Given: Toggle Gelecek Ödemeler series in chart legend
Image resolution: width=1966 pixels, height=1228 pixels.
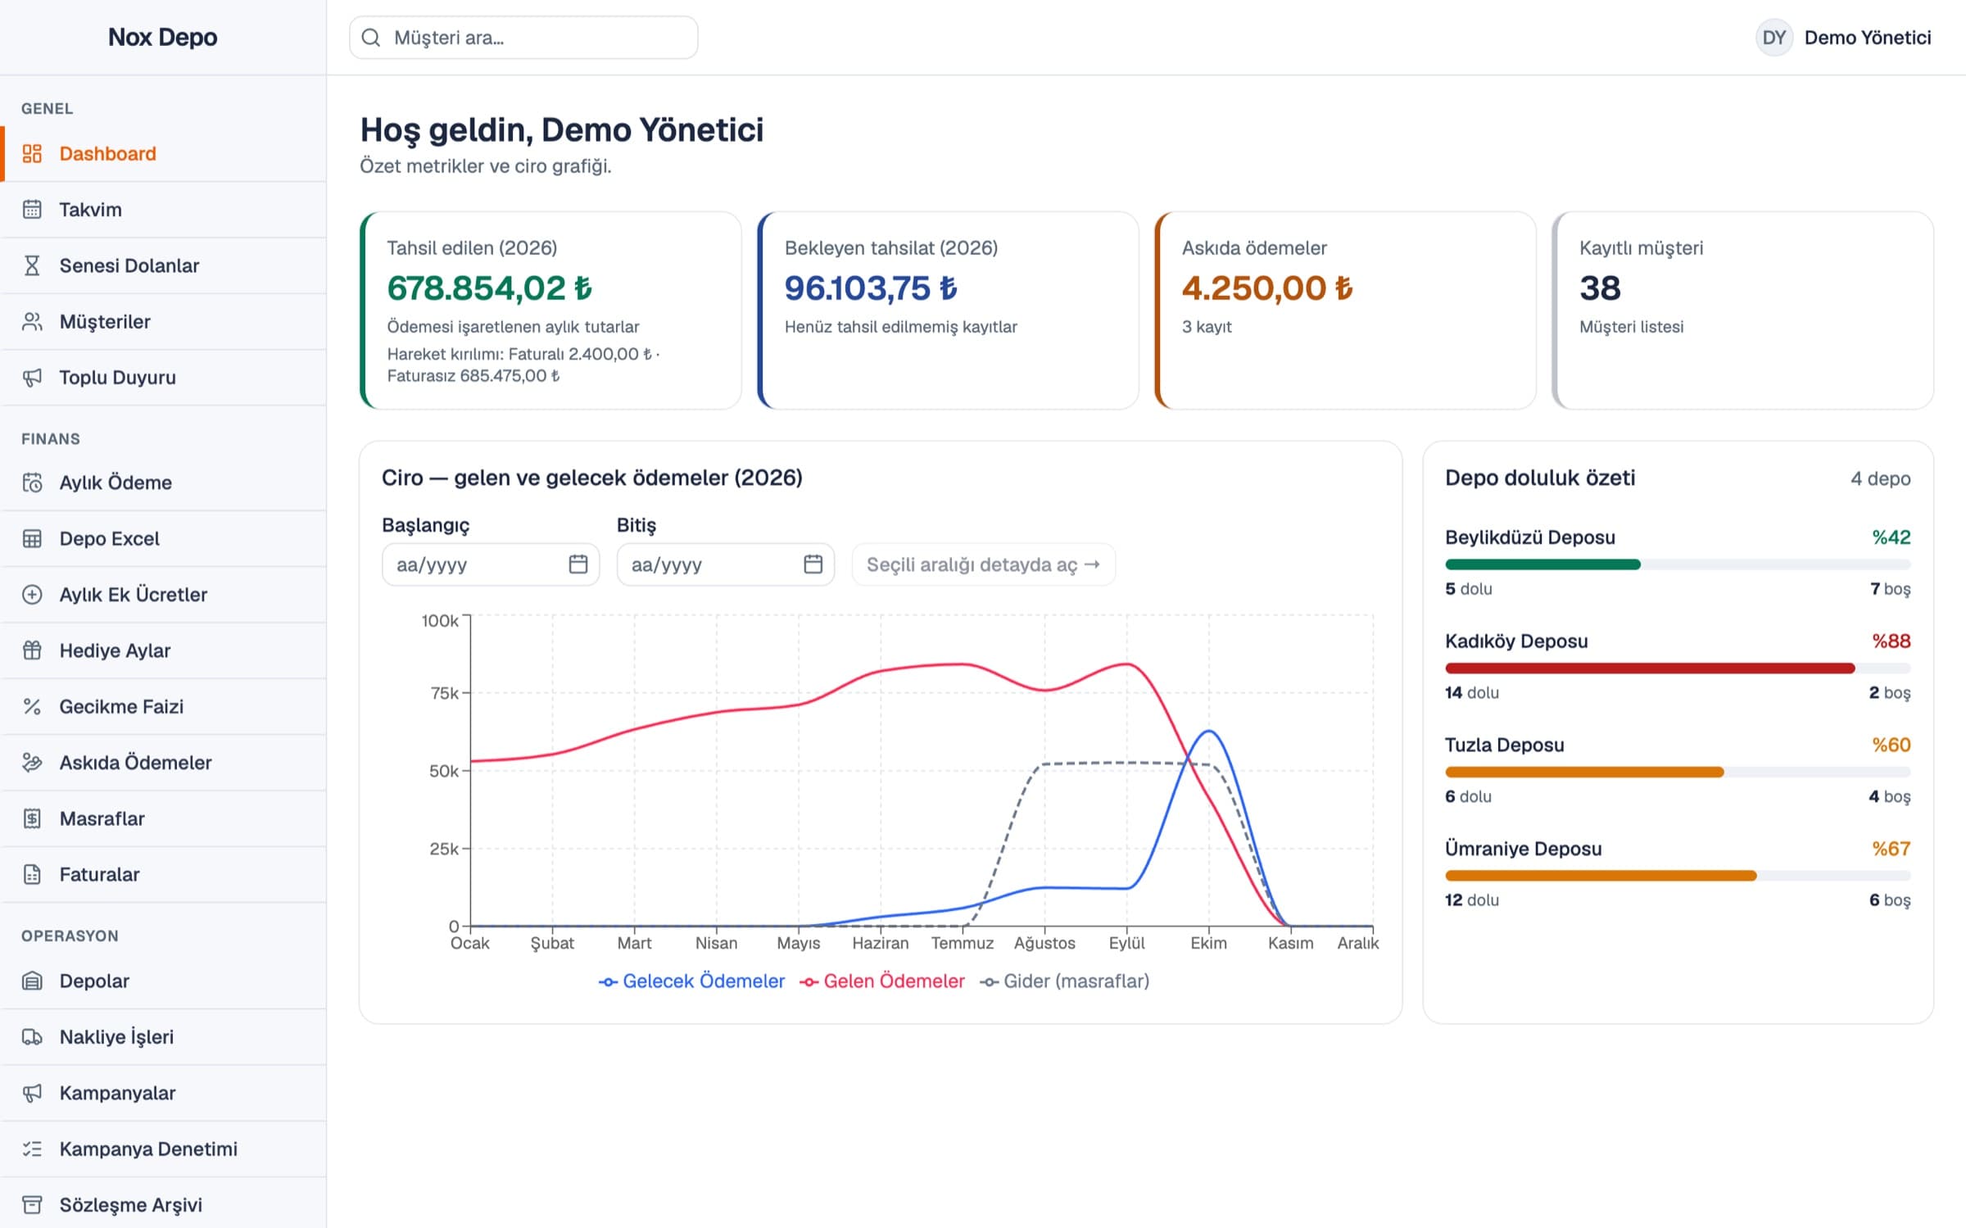Looking at the screenshot, I should click(x=691, y=981).
